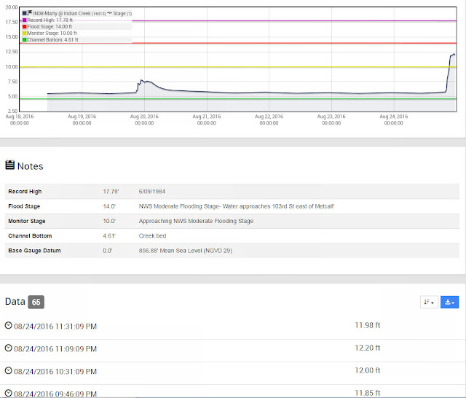Click the clock icon beside 11:31:09 PM
466x398 pixels.
tap(9, 325)
